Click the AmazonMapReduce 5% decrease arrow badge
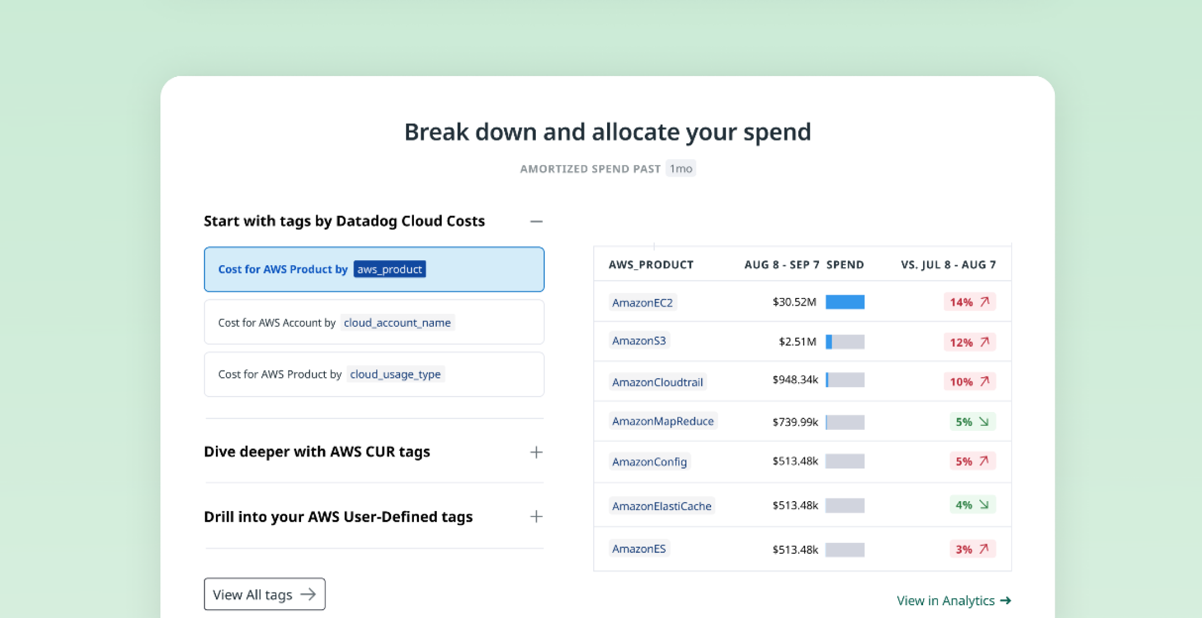The height and width of the screenshot is (618, 1202). [972, 421]
